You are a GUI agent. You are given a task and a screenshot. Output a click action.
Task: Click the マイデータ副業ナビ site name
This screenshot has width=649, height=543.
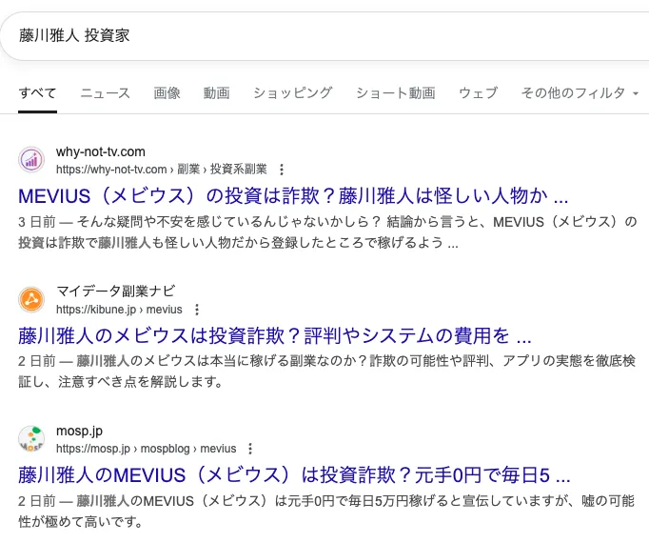point(115,291)
